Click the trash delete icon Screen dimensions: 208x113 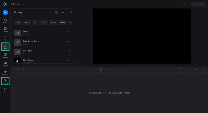click(23, 70)
